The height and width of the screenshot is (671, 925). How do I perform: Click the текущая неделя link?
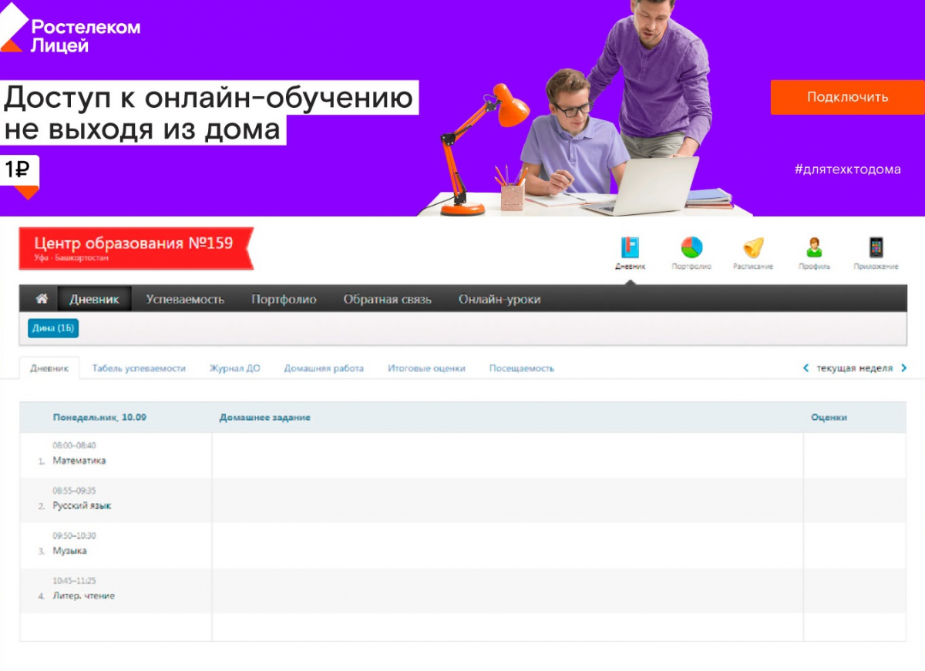pos(854,368)
